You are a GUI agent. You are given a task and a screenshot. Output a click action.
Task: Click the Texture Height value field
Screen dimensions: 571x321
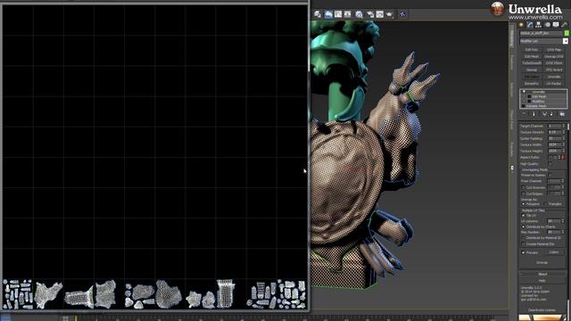point(555,151)
